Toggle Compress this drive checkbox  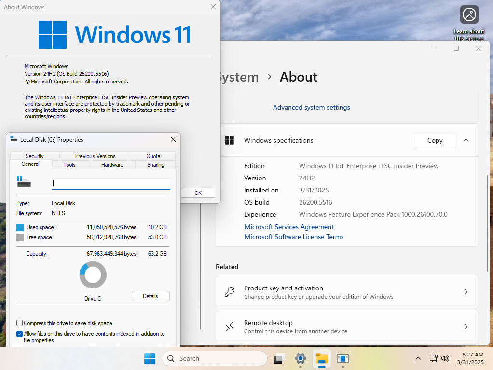point(19,323)
